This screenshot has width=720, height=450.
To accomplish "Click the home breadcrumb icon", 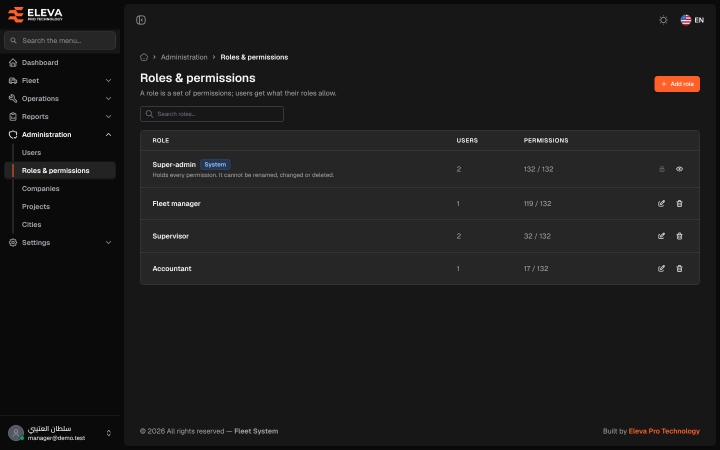I will coord(144,57).
